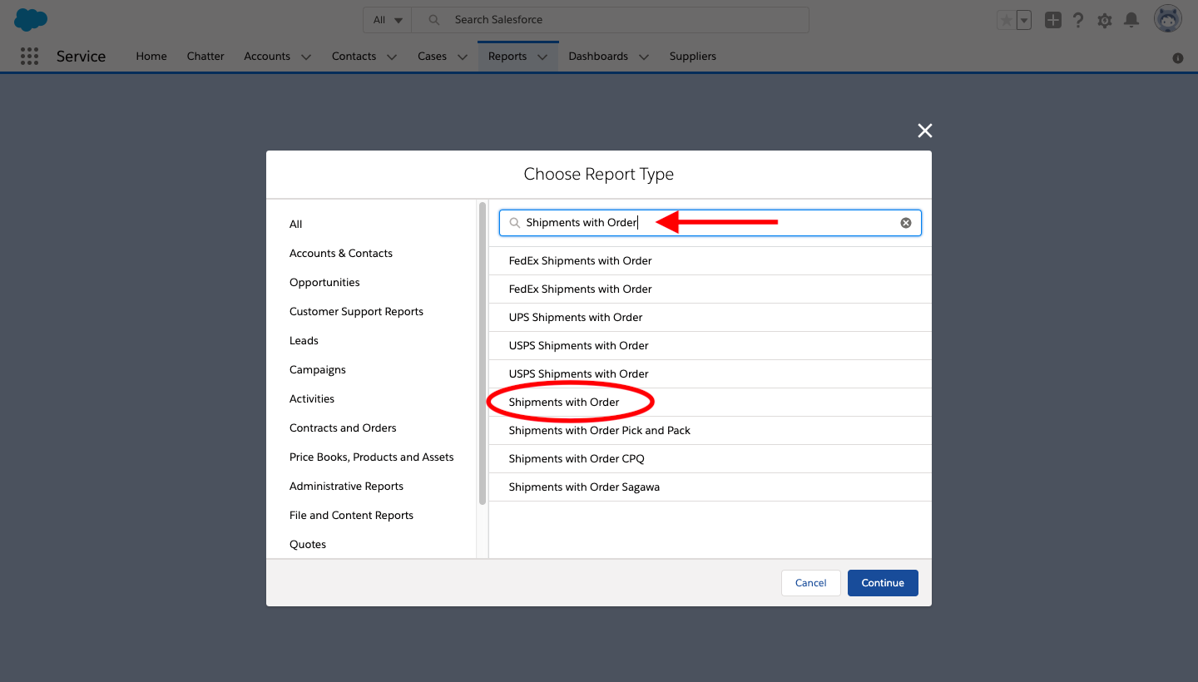Viewport: 1198px width, 682px height.
Task: Select Shipments with Order Pick and Pack
Action: [x=710, y=431]
